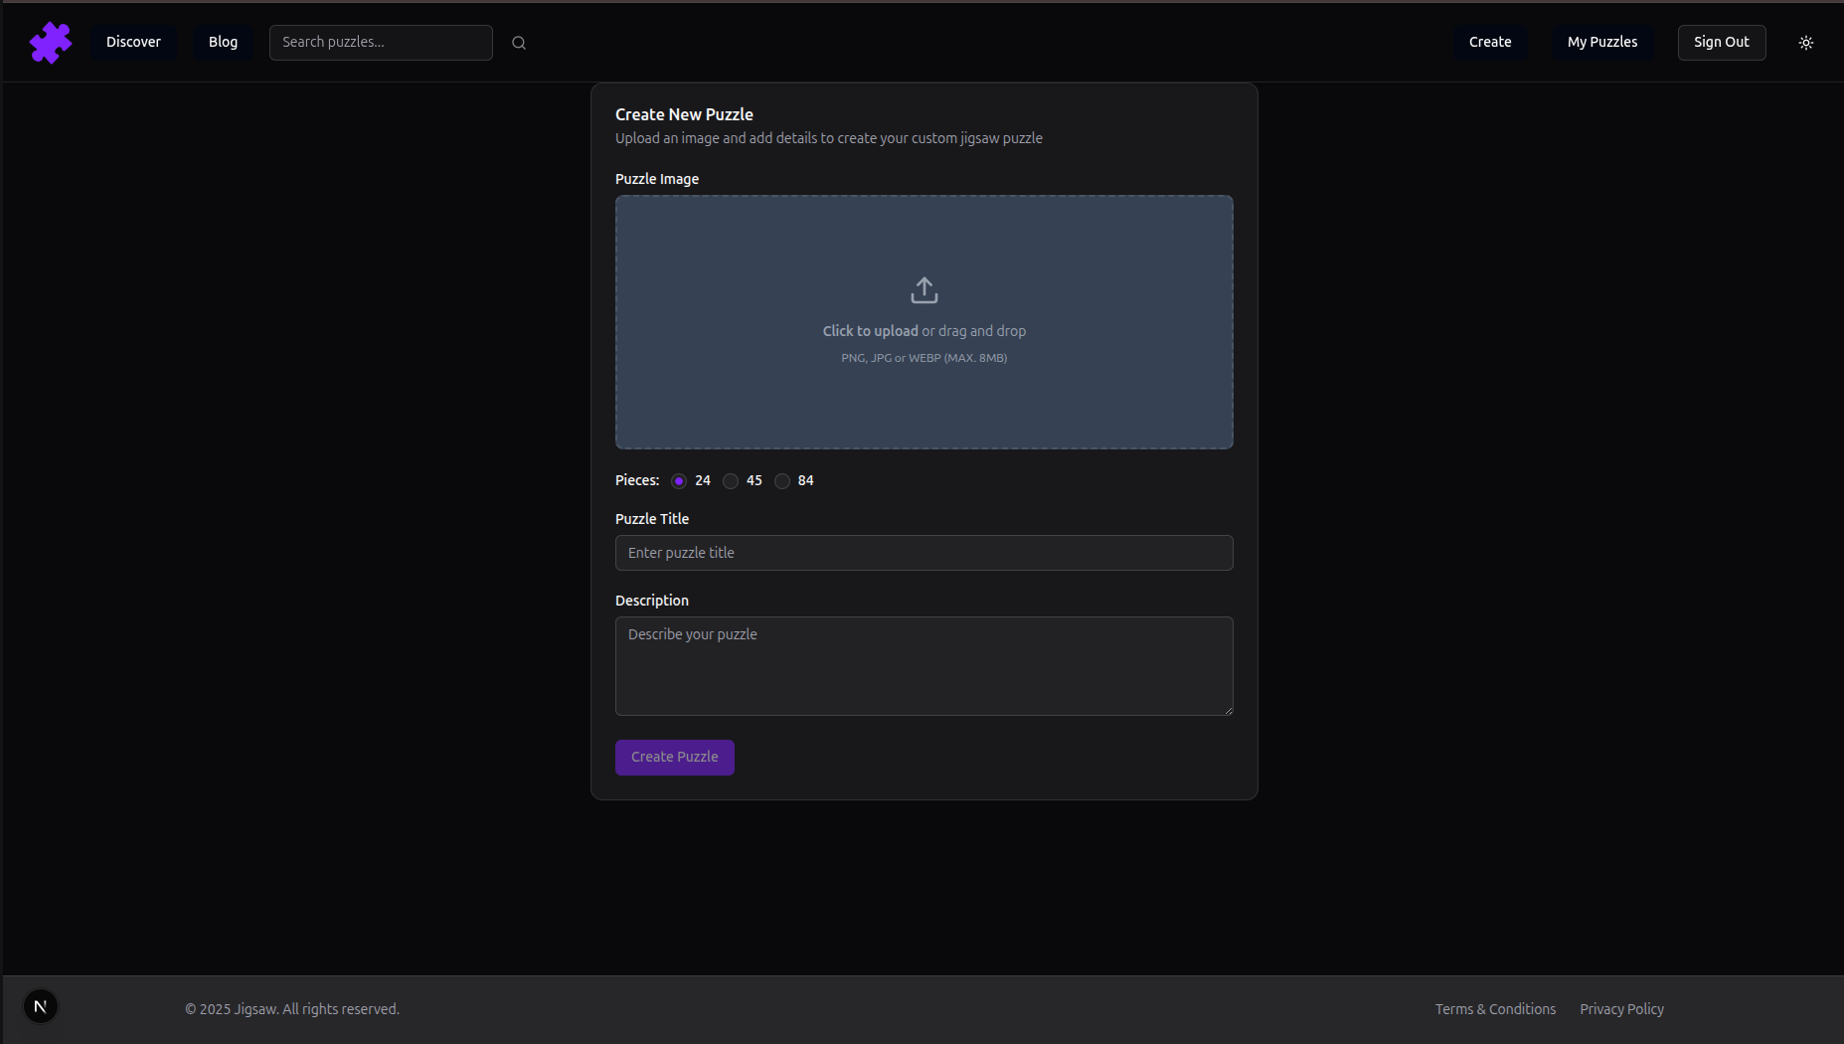The width and height of the screenshot is (1844, 1044).
Task: Choose the 84 pieces radio button
Action: tap(782, 481)
